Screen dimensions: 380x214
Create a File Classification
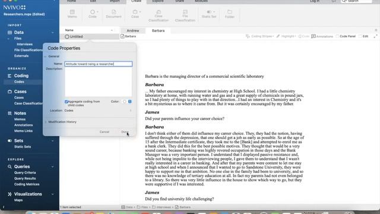(185, 16)
